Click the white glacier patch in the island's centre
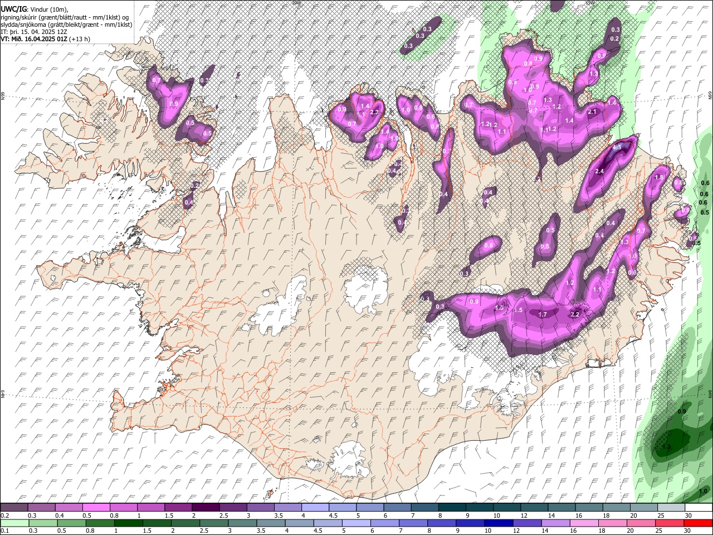This screenshot has height=535, width=713. [x=366, y=288]
